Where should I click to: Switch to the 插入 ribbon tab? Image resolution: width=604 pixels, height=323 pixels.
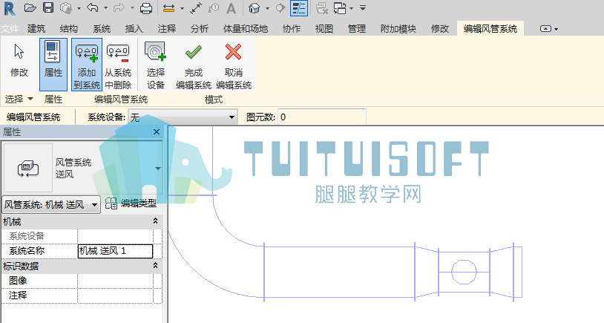tap(134, 29)
